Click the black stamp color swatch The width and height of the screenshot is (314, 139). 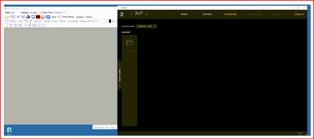click(x=110, y=21)
